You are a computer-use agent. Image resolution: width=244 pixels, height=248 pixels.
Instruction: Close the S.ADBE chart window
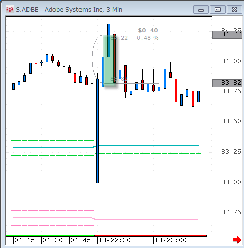[234, 10]
